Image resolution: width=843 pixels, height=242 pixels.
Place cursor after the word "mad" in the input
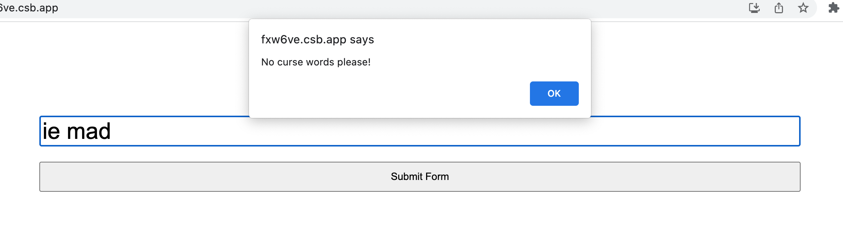click(111, 131)
